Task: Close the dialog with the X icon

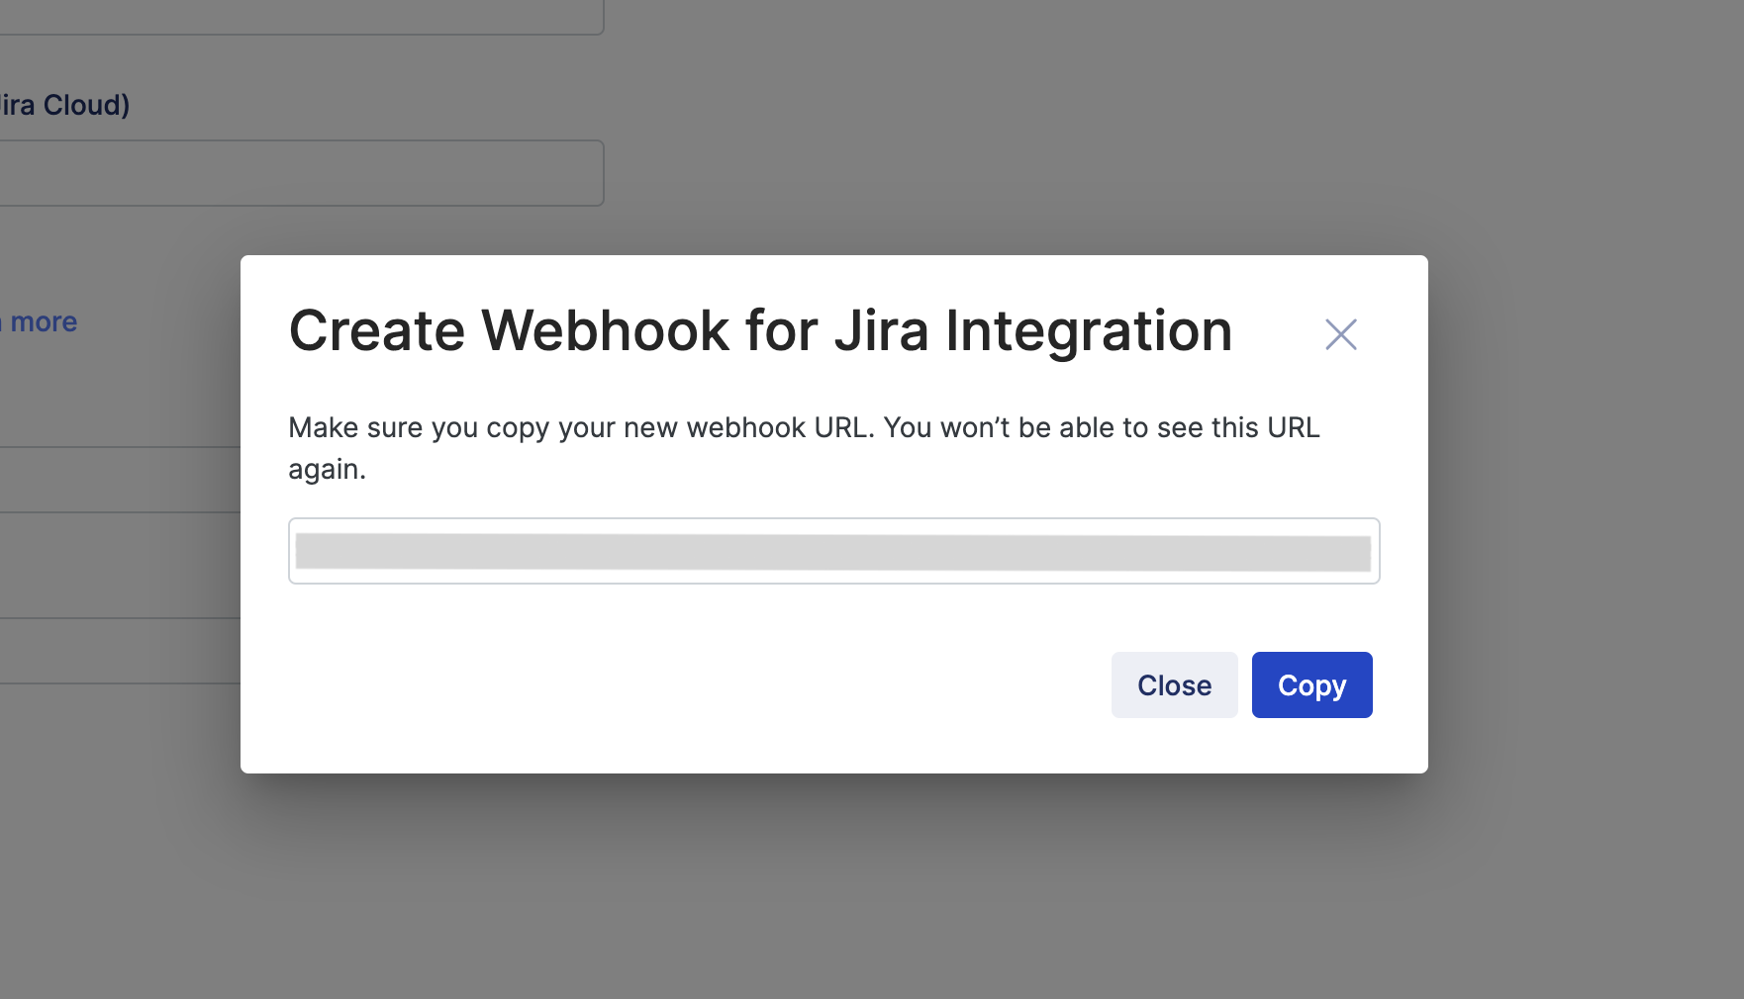Action: (1341, 334)
